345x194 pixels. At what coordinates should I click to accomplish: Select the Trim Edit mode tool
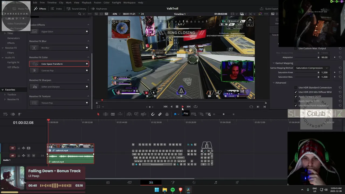click(x=106, y=114)
